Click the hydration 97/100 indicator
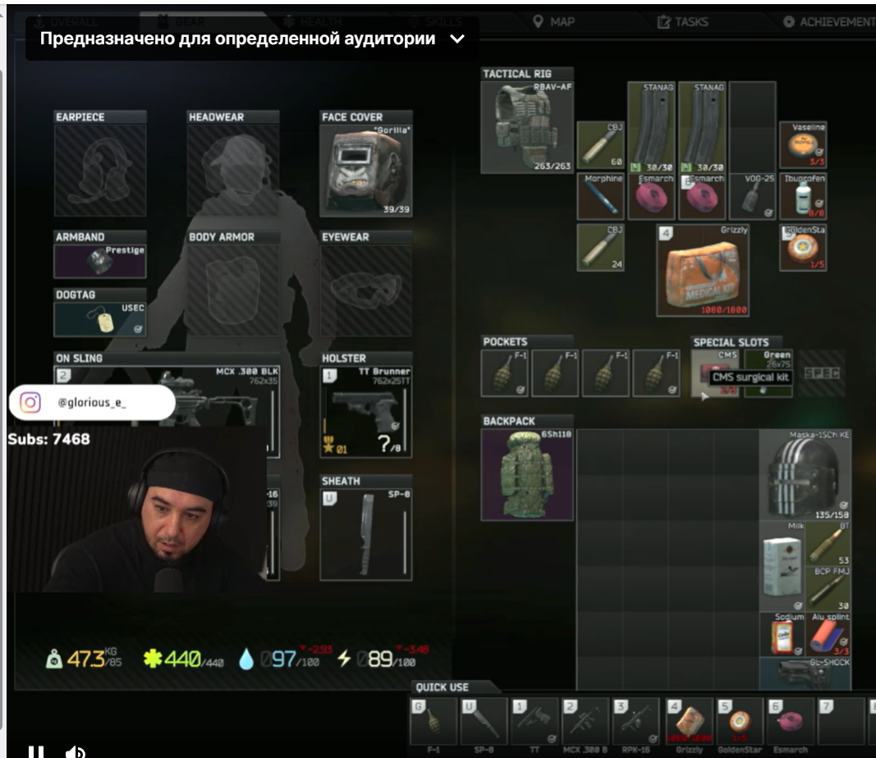Viewport: 876px width, 758px height. pos(279,659)
